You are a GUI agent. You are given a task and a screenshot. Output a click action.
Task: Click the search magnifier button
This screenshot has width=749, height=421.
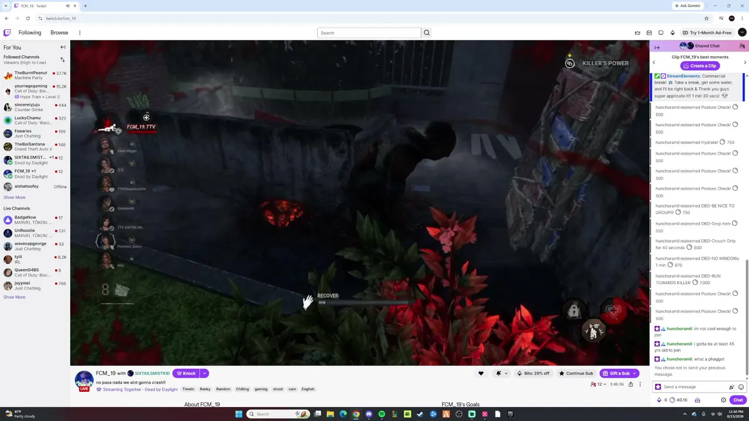[x=427, y=33]
